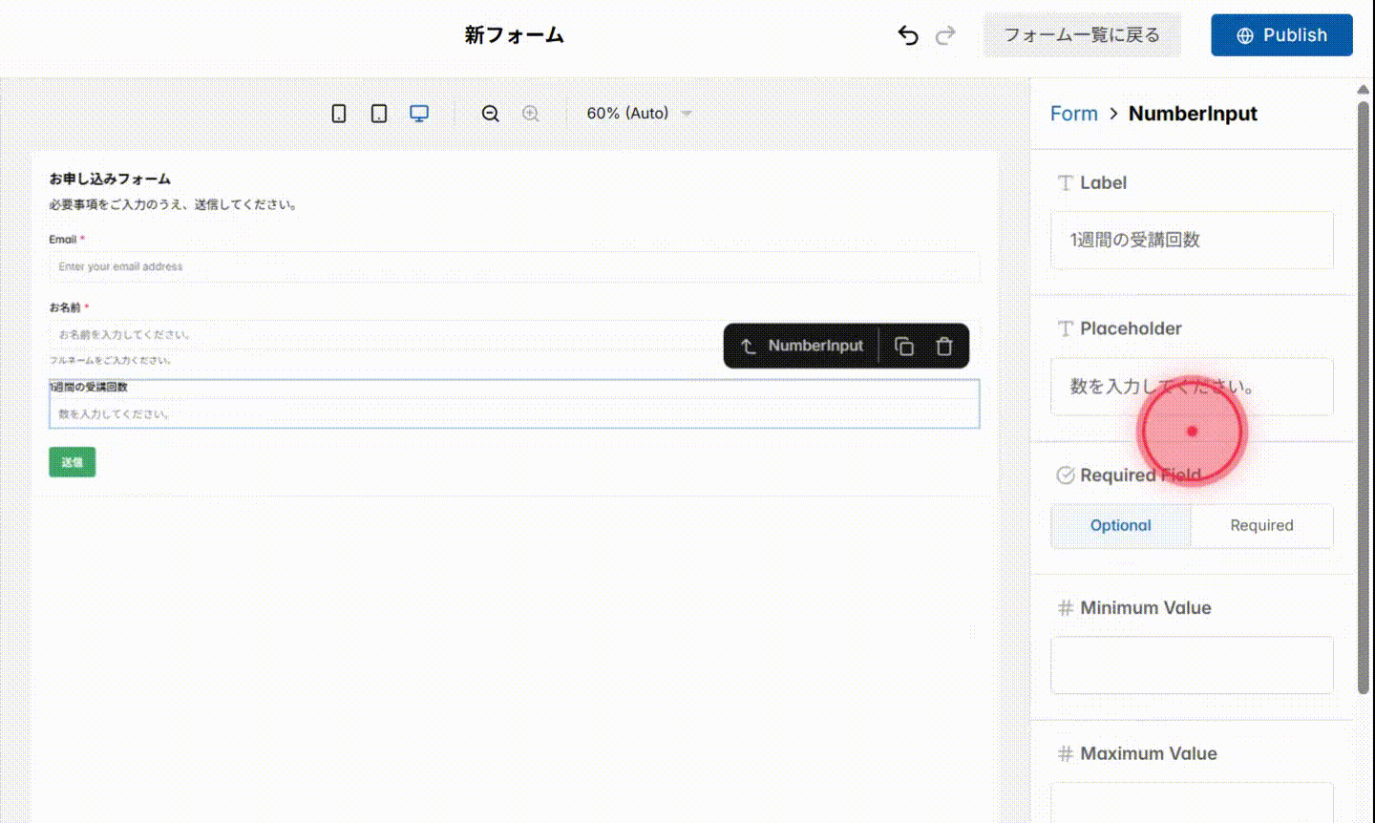Click the green 送信 submit button
The width and height of the screenshot is (1375, 823).
click(72, 461)
